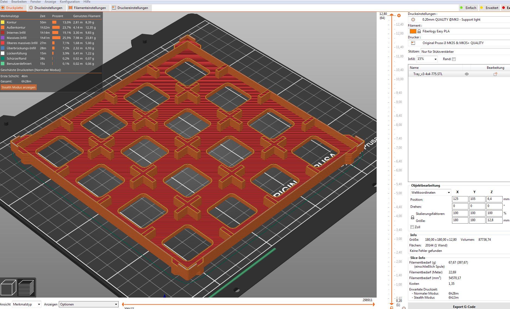
Task: Toggle Benutzerdefiniert feature in legend
Action: (x=19, y=64)
